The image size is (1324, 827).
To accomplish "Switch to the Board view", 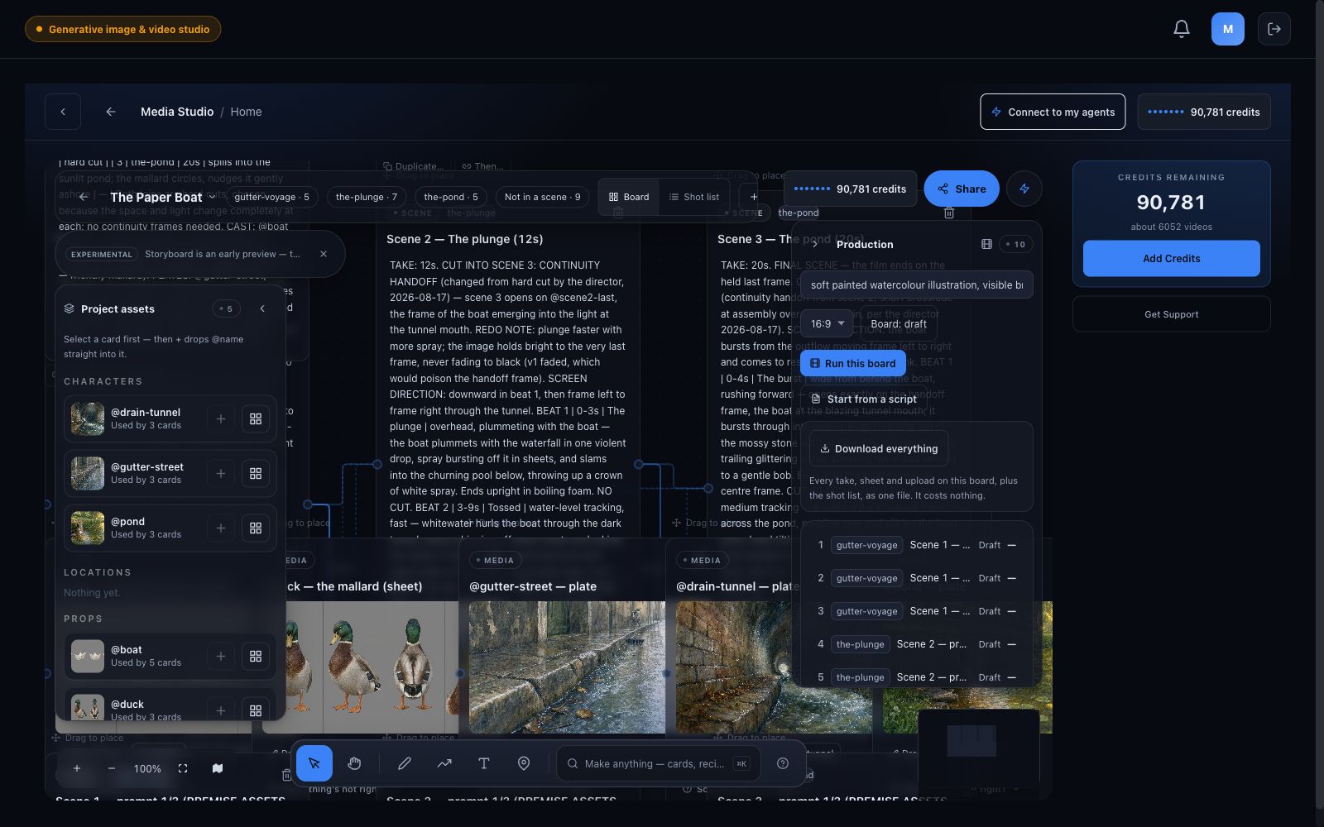I will coord(629,197).
